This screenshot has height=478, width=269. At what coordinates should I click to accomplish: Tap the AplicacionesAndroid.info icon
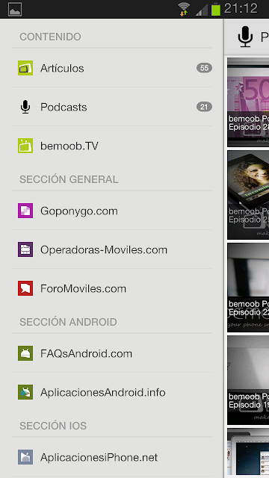(x=25, y=392)
